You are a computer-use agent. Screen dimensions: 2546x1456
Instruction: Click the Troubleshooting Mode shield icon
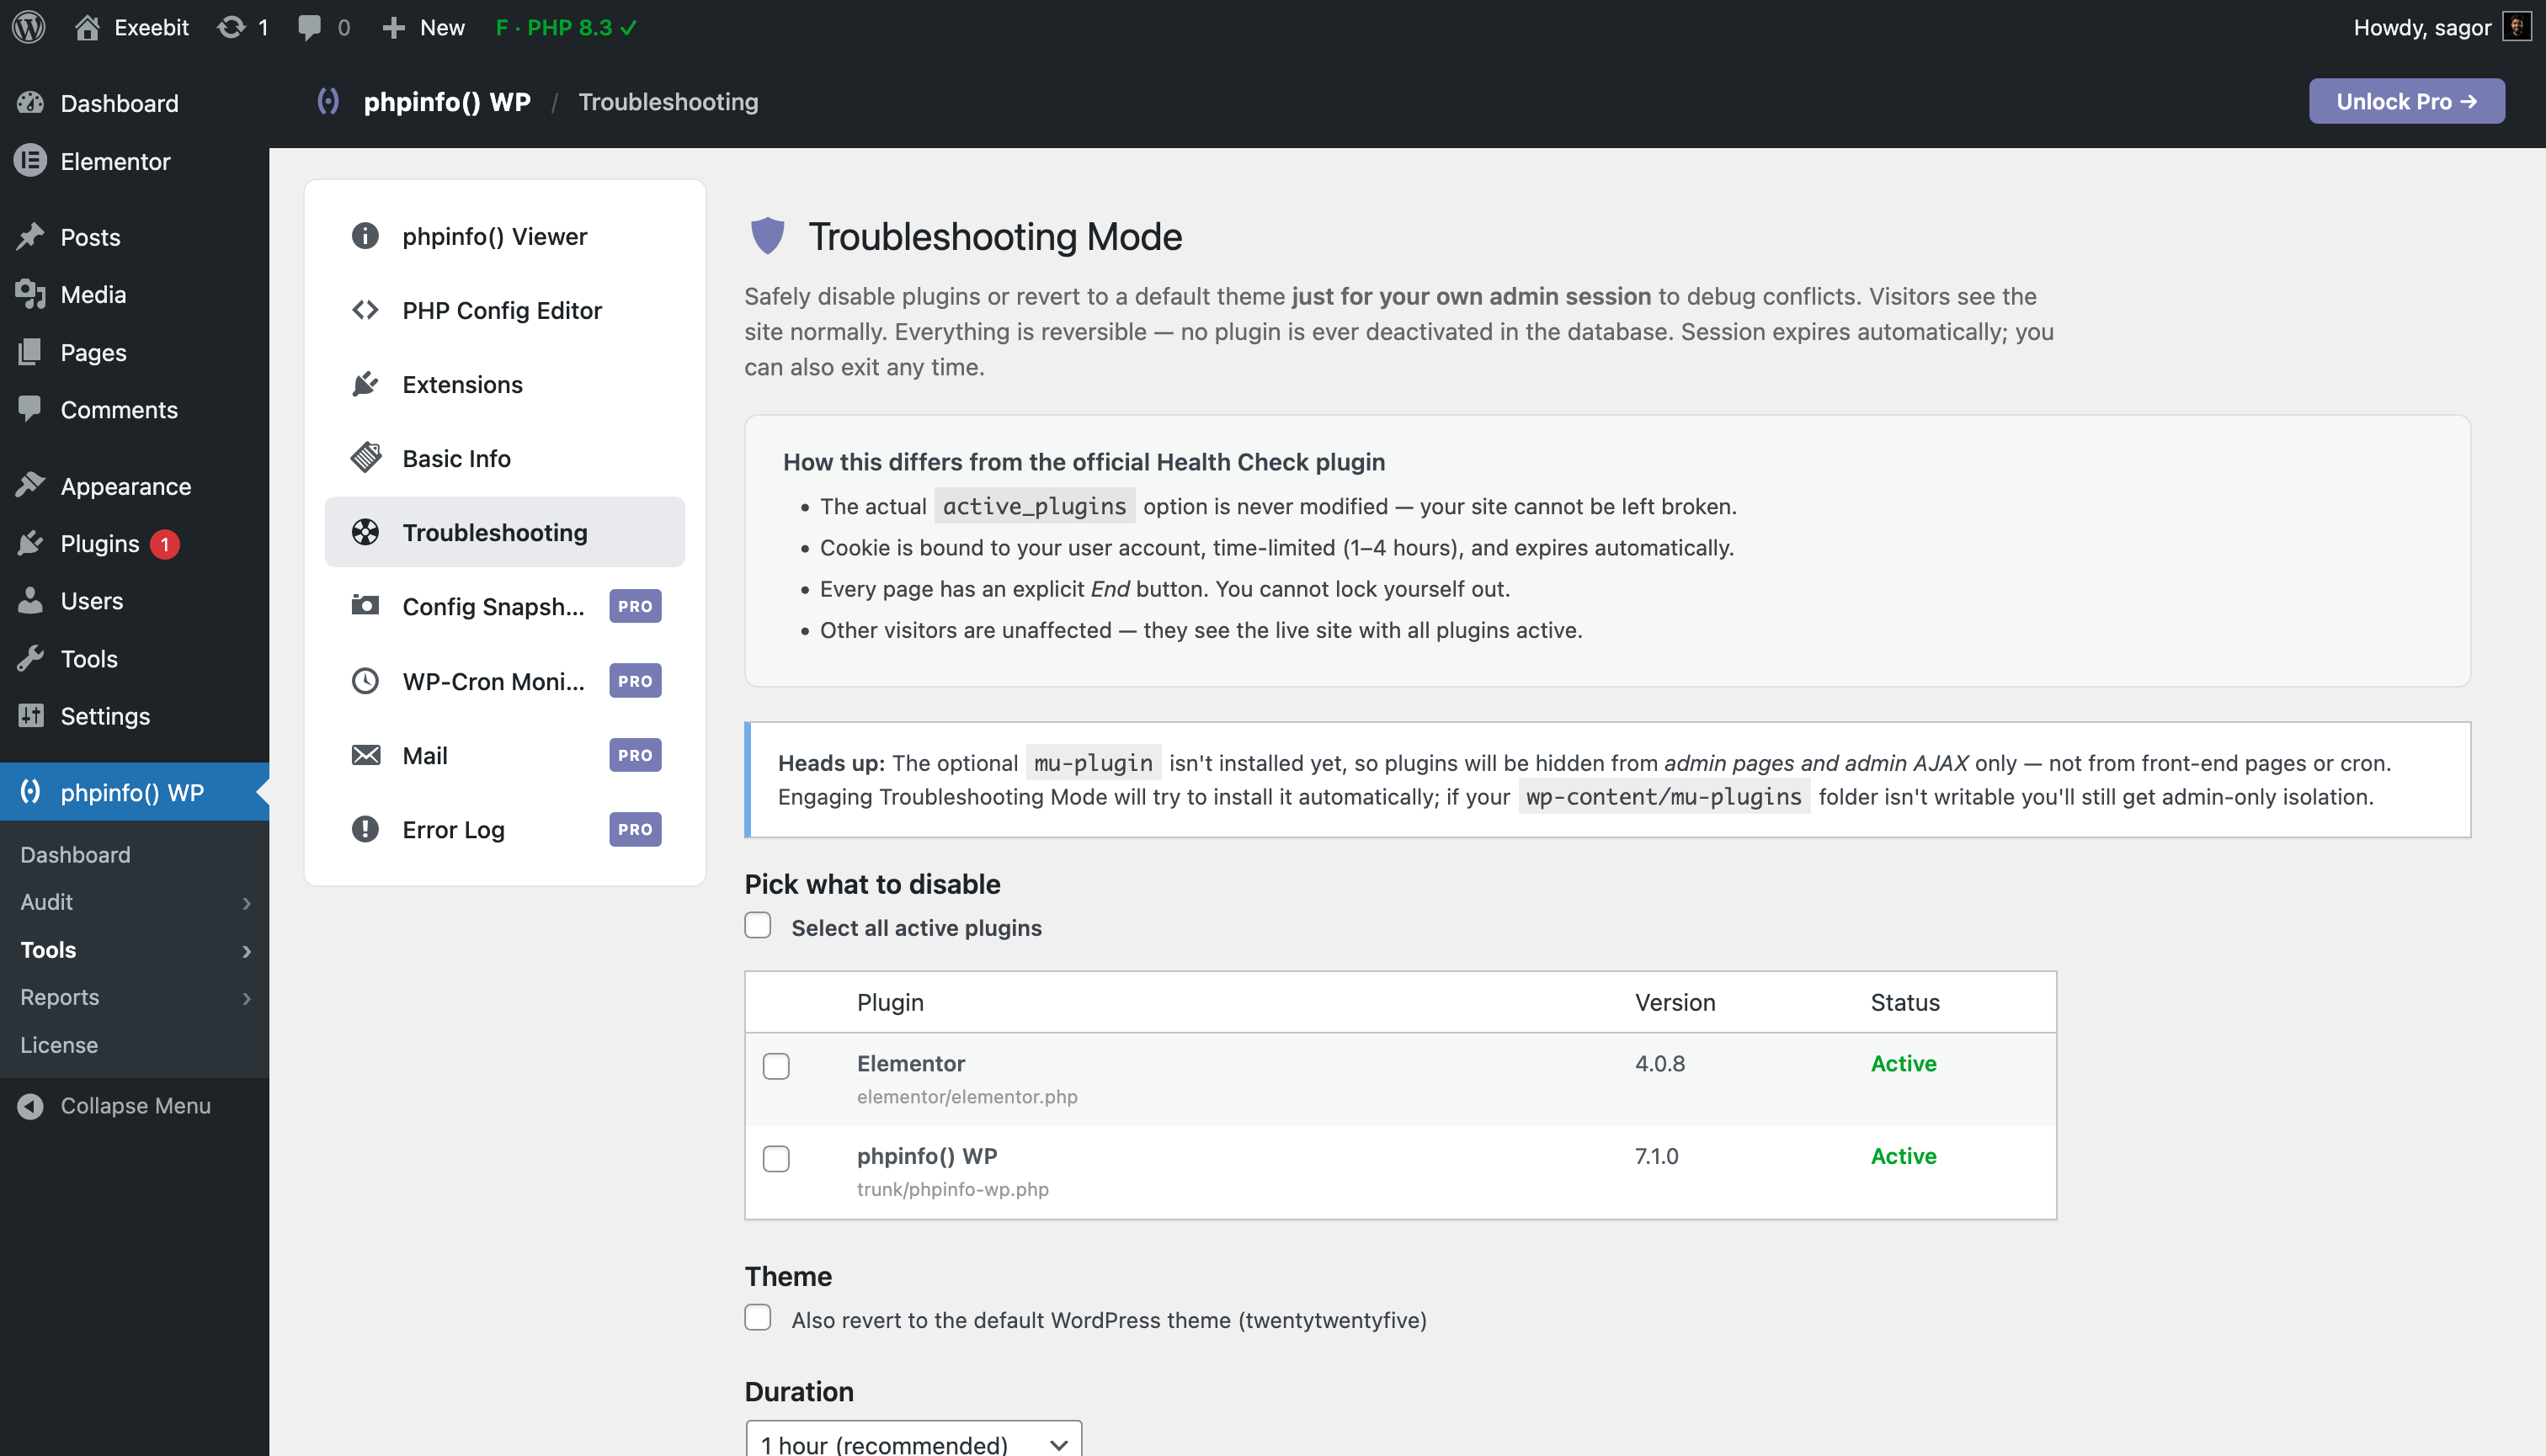tap(767, 236)
